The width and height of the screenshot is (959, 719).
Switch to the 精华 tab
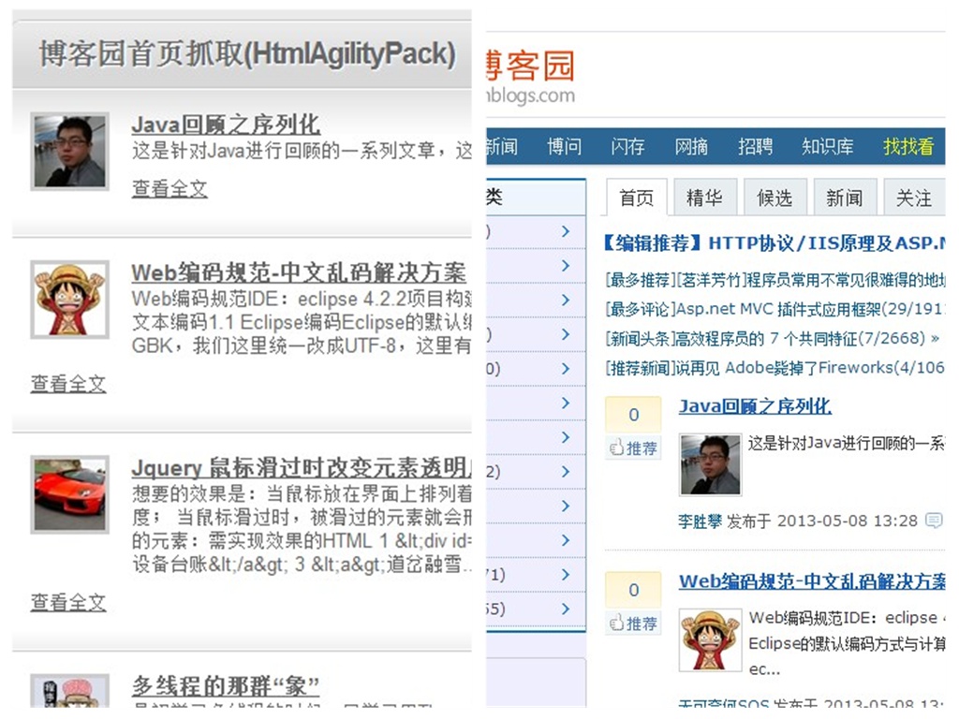tap(705, 198)
